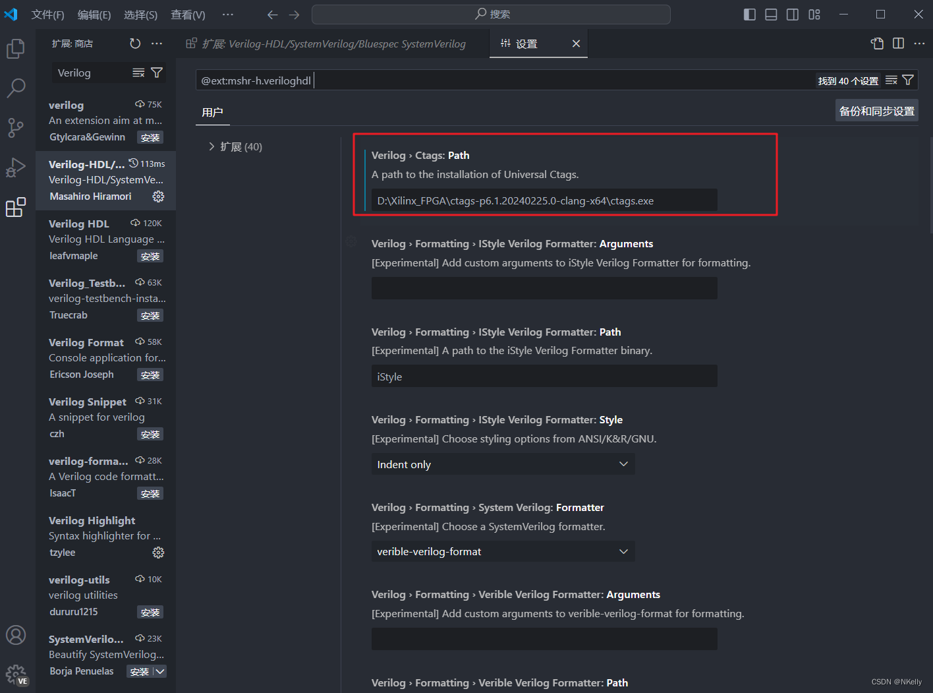
Task: Switch to Verilog-HDL extension tab
Action: tap(333, 44)
